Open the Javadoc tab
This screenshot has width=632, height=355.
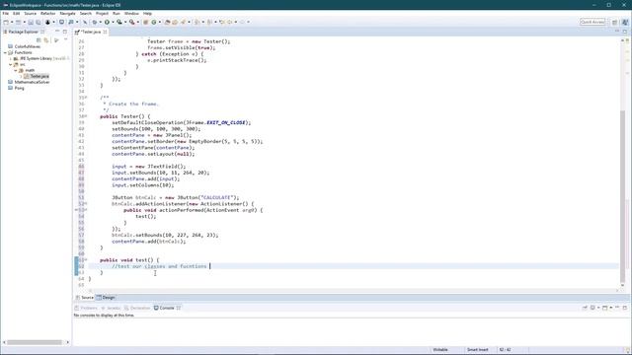tap(112, 308)
